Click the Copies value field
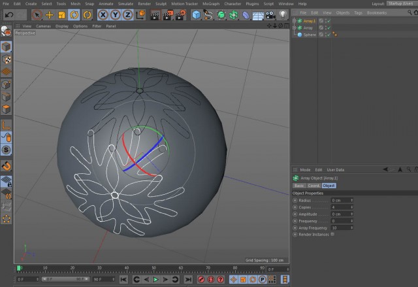This screenshot has width=418, height=287. point(342,207)
